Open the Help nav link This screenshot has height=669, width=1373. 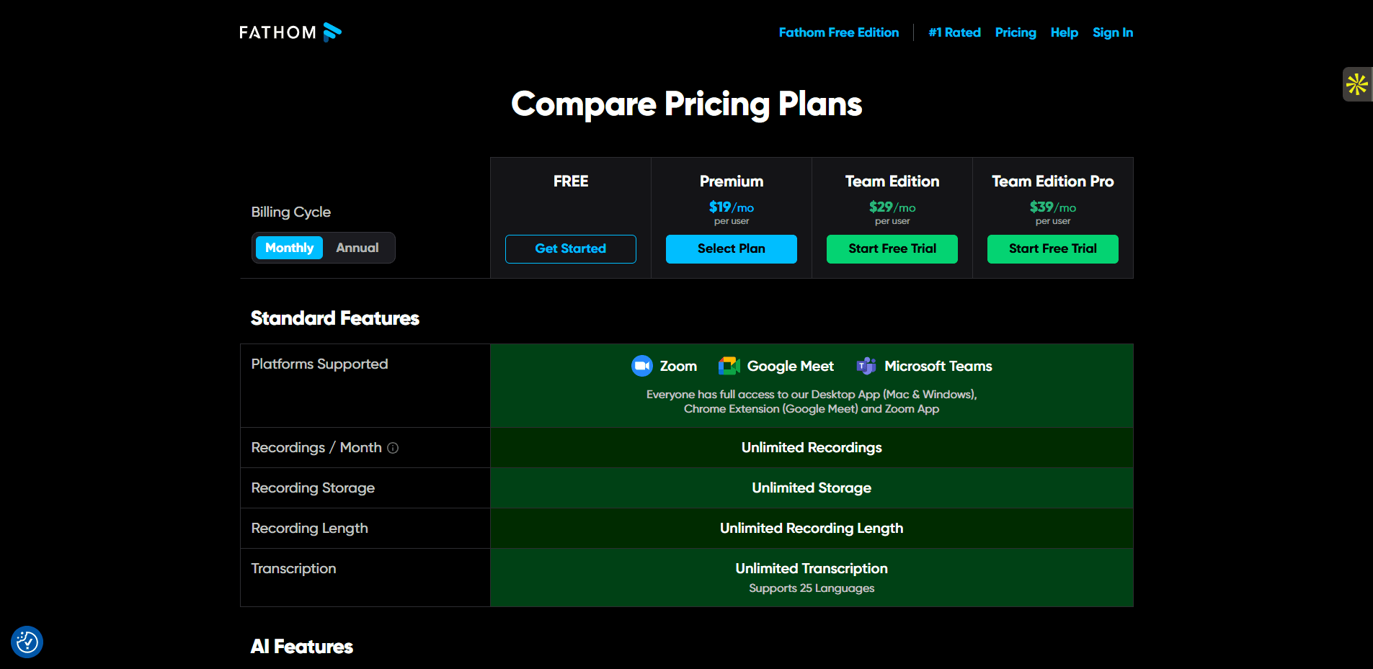1064,32
